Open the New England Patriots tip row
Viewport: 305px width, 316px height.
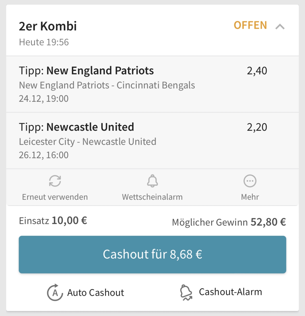pos(152,84)
